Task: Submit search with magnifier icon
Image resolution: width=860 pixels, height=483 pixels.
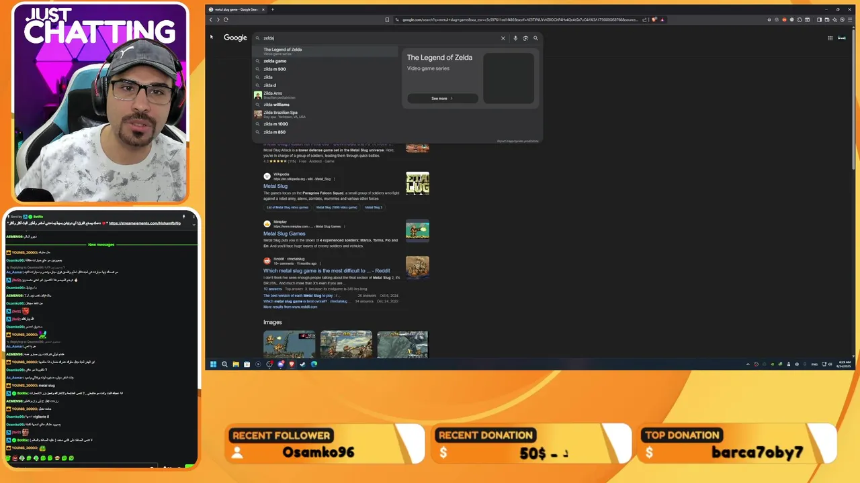Action: point(535,38)
